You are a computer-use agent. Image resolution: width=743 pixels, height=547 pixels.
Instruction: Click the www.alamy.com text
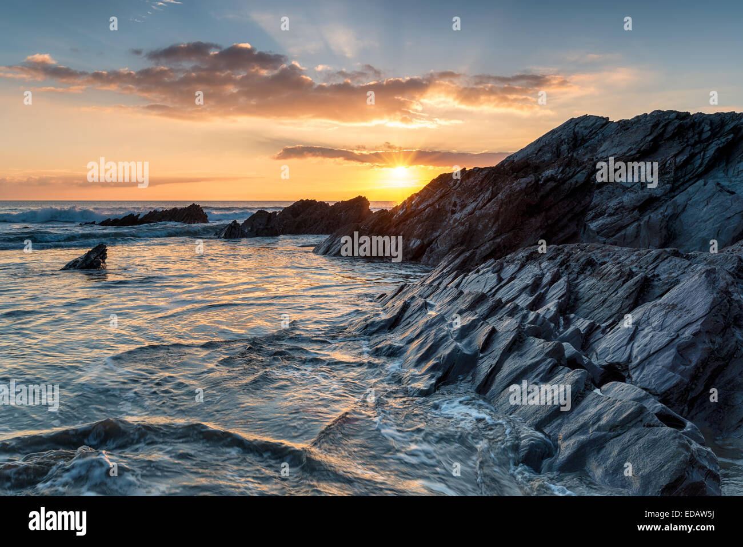tap(674, 528)
